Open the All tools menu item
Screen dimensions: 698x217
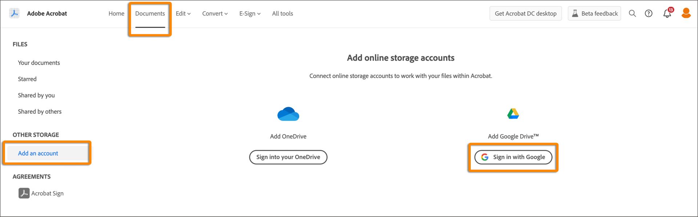coord(282,13)
